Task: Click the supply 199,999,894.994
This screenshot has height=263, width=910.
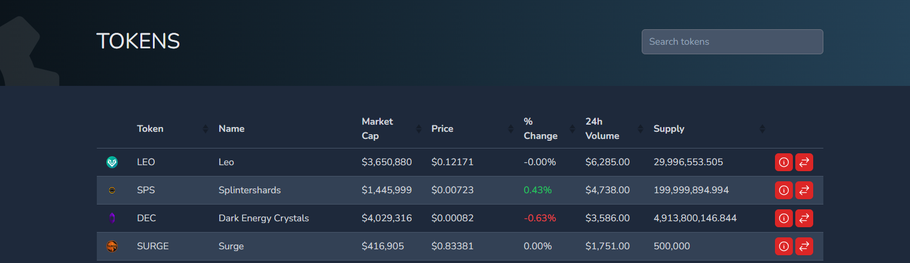Action: pyautogui.click(x=691, y=190)
